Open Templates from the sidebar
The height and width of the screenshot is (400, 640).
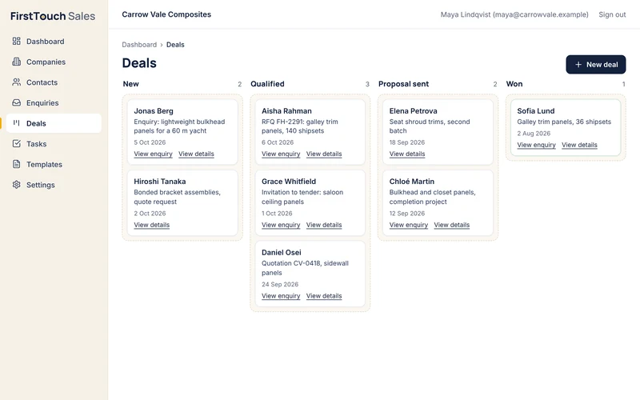click(x=54, y=164)
